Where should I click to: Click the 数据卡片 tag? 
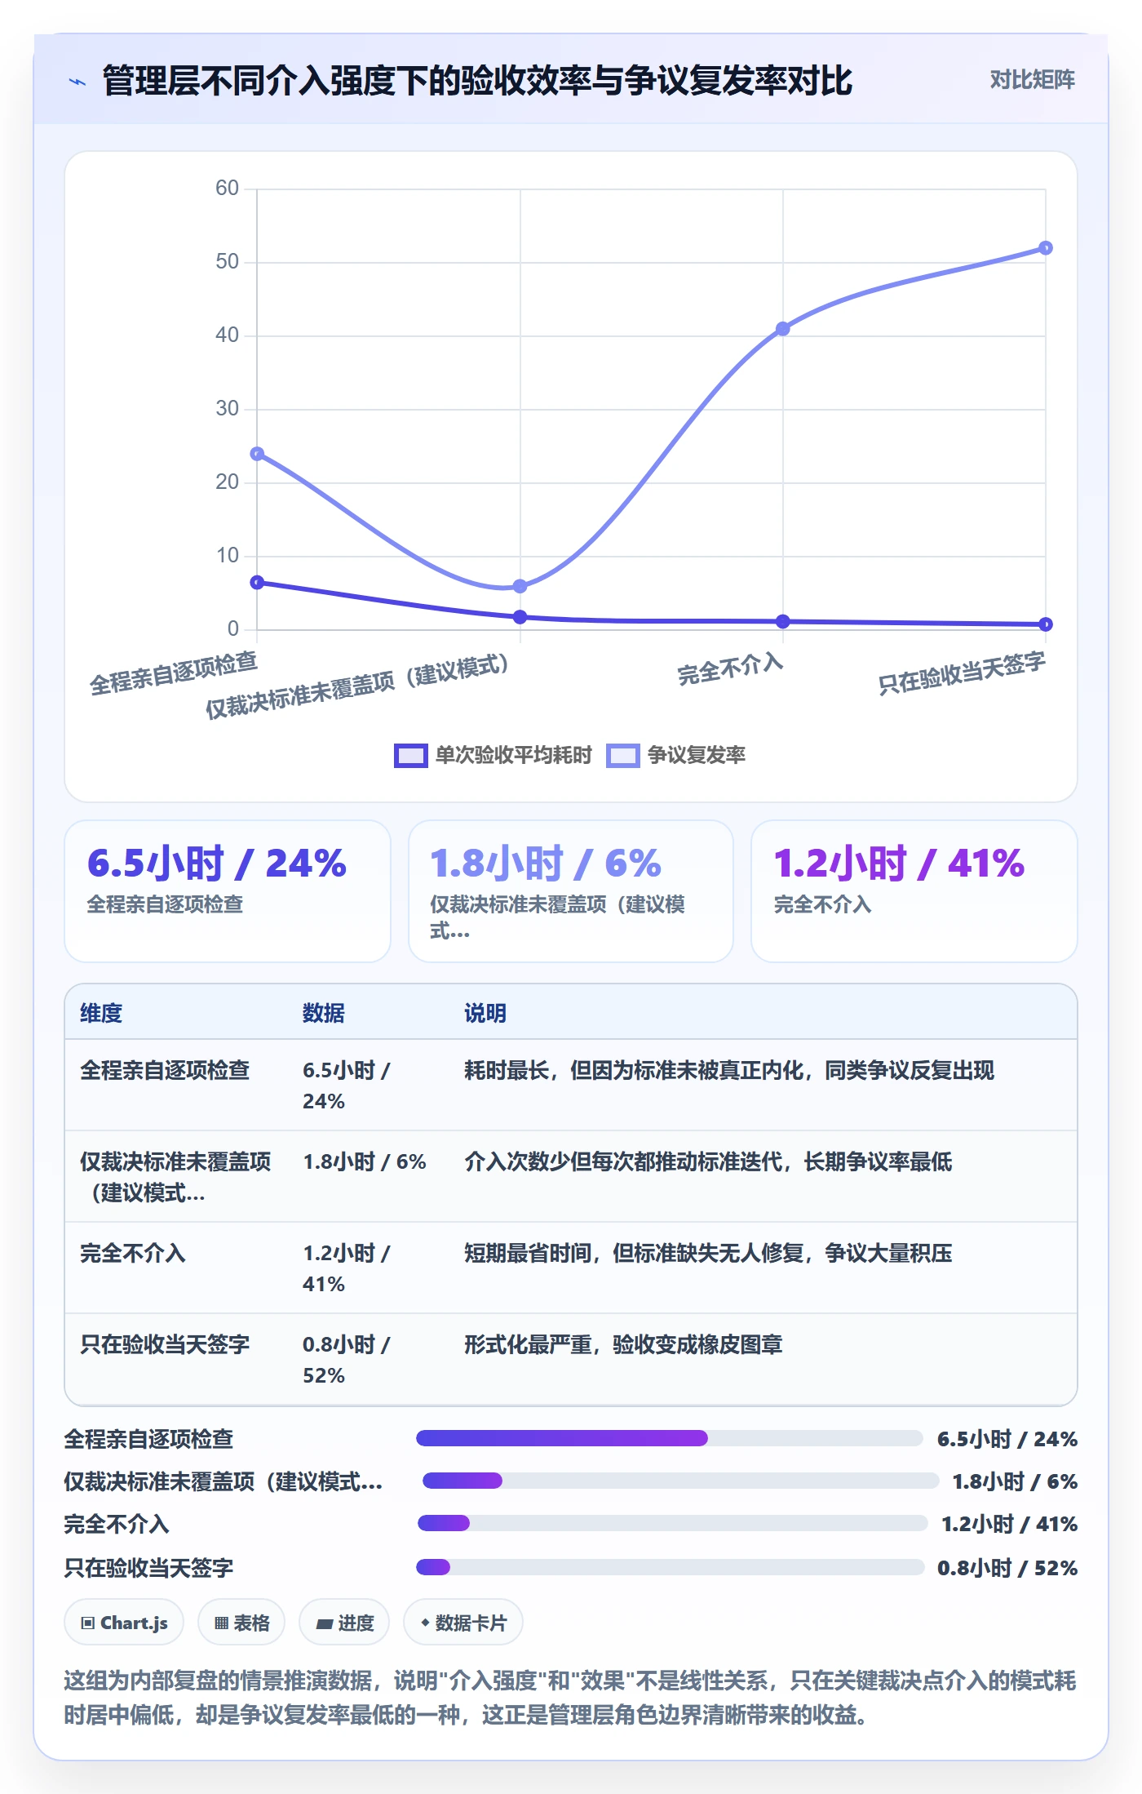(463, 1623)
